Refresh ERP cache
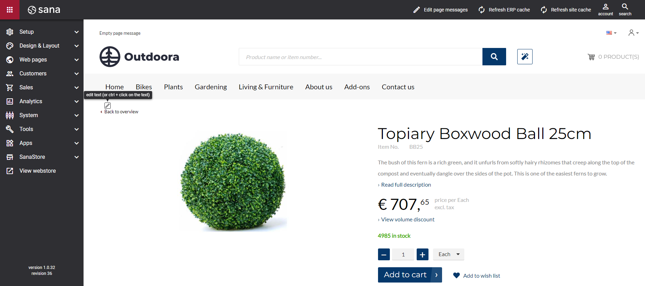This screenshot has height=286, width=645. point(504,10)
